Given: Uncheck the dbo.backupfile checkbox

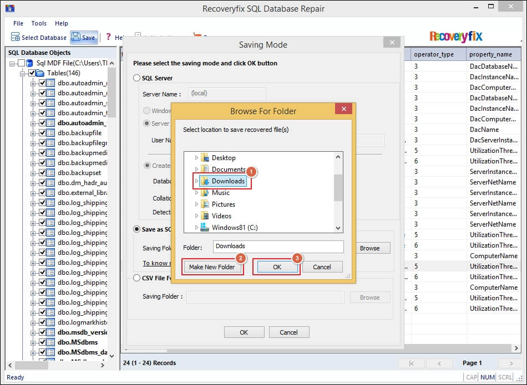Looking at the screenshot, I should [42, 133].
